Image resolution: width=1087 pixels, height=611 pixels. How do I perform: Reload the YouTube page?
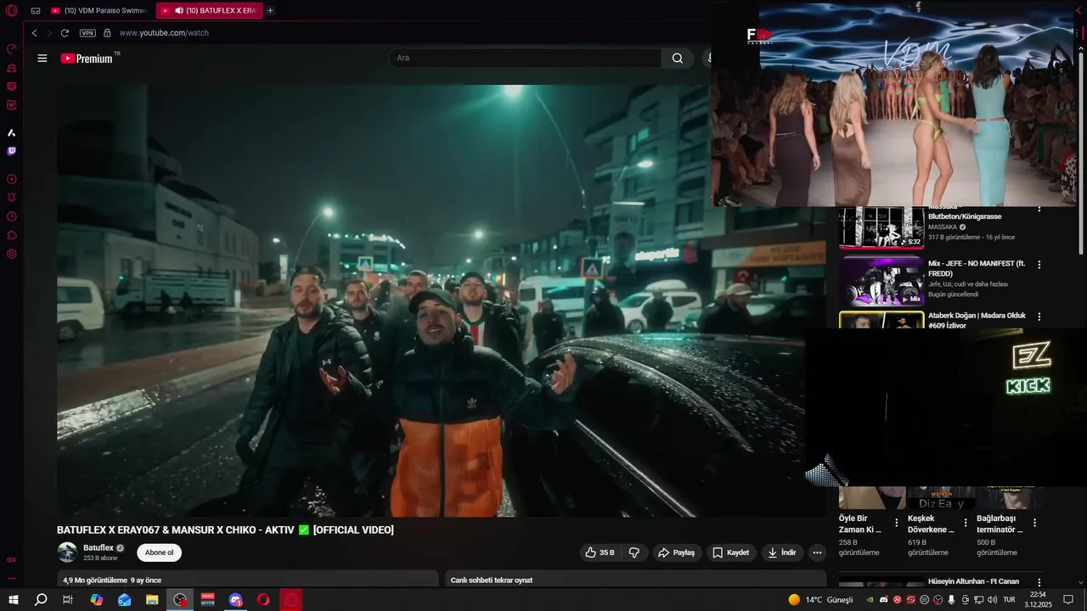65,33
